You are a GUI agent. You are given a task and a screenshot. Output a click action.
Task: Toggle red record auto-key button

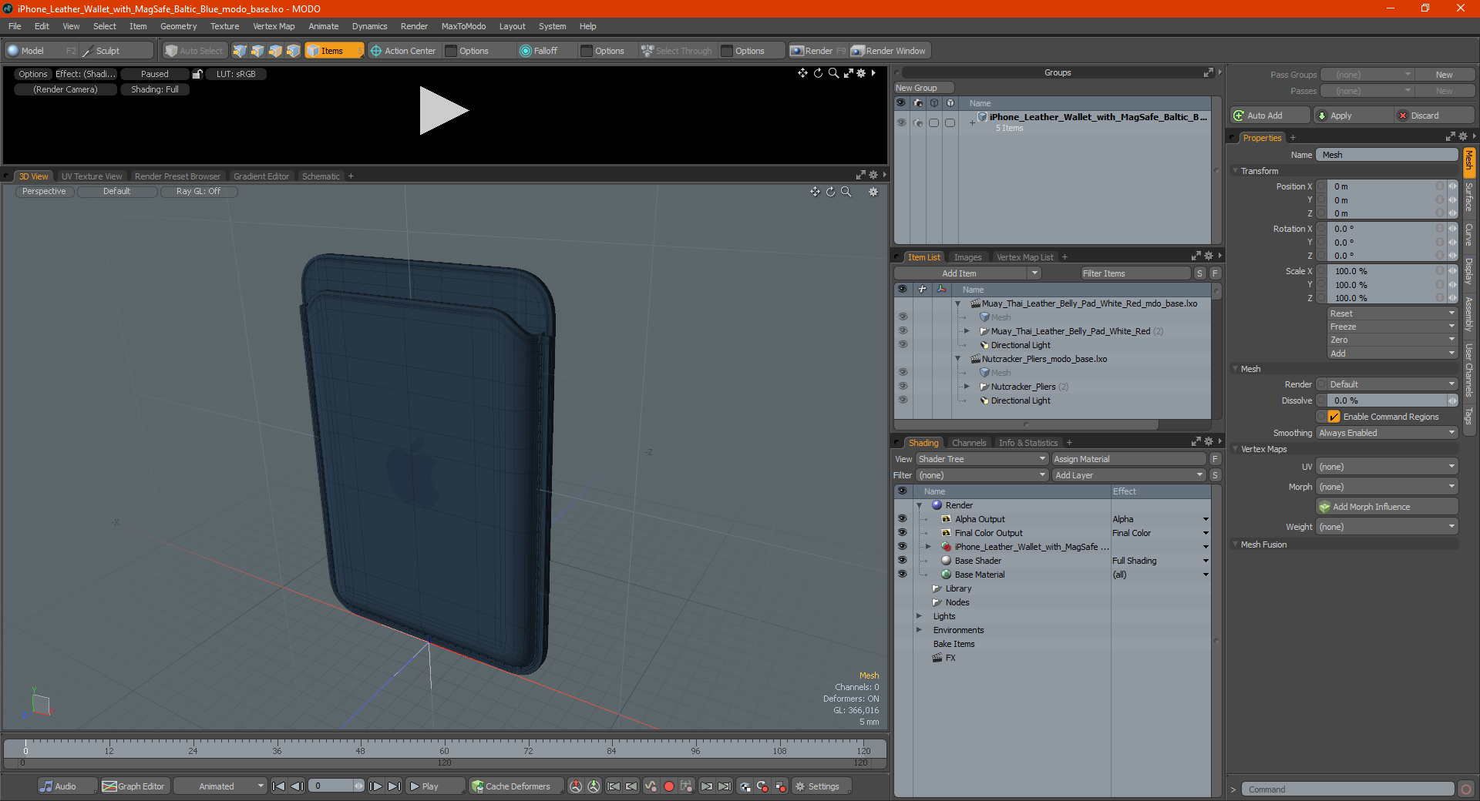pos(668,786)
